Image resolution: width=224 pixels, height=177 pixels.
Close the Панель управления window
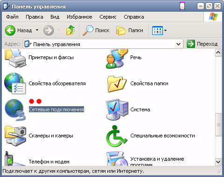tap(217, 7)
